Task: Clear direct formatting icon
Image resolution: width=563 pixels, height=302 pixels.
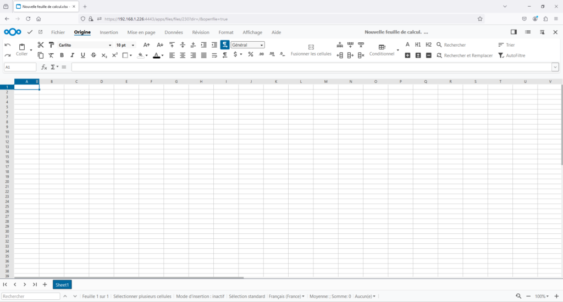Action: pyautogui.click(x=51, y=55)
